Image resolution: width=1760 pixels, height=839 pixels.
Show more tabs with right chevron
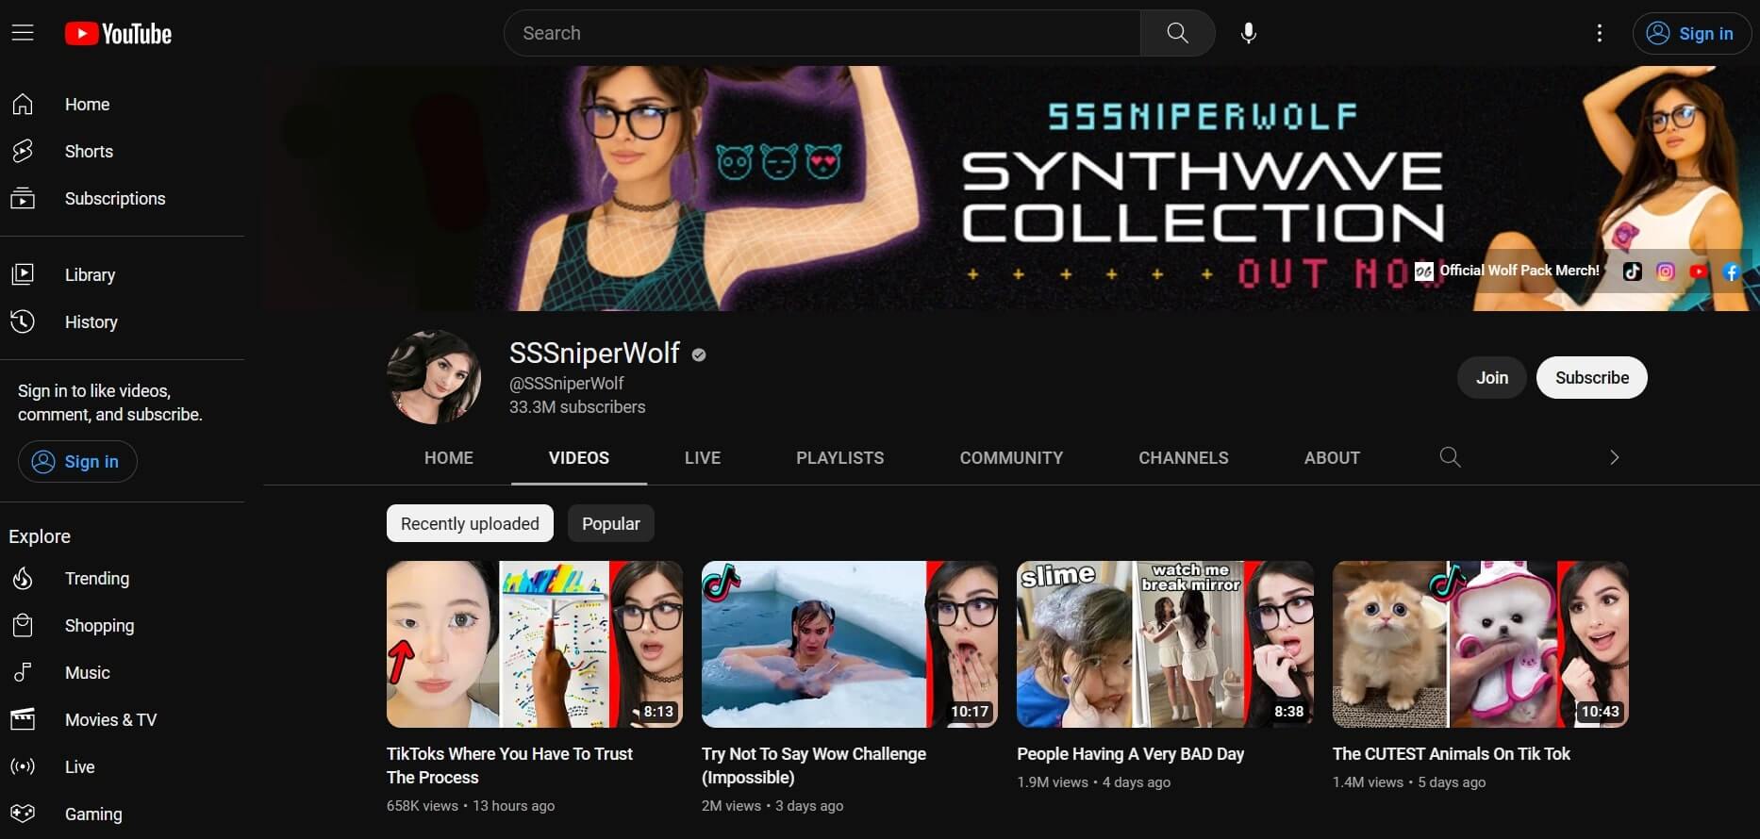click(x=1614, y=457)
